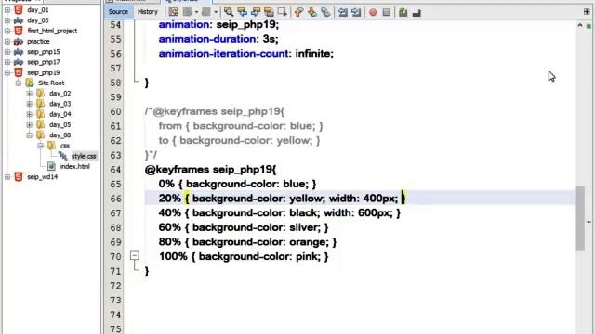Expand the seip_php15 project node

tap(7, 52)
